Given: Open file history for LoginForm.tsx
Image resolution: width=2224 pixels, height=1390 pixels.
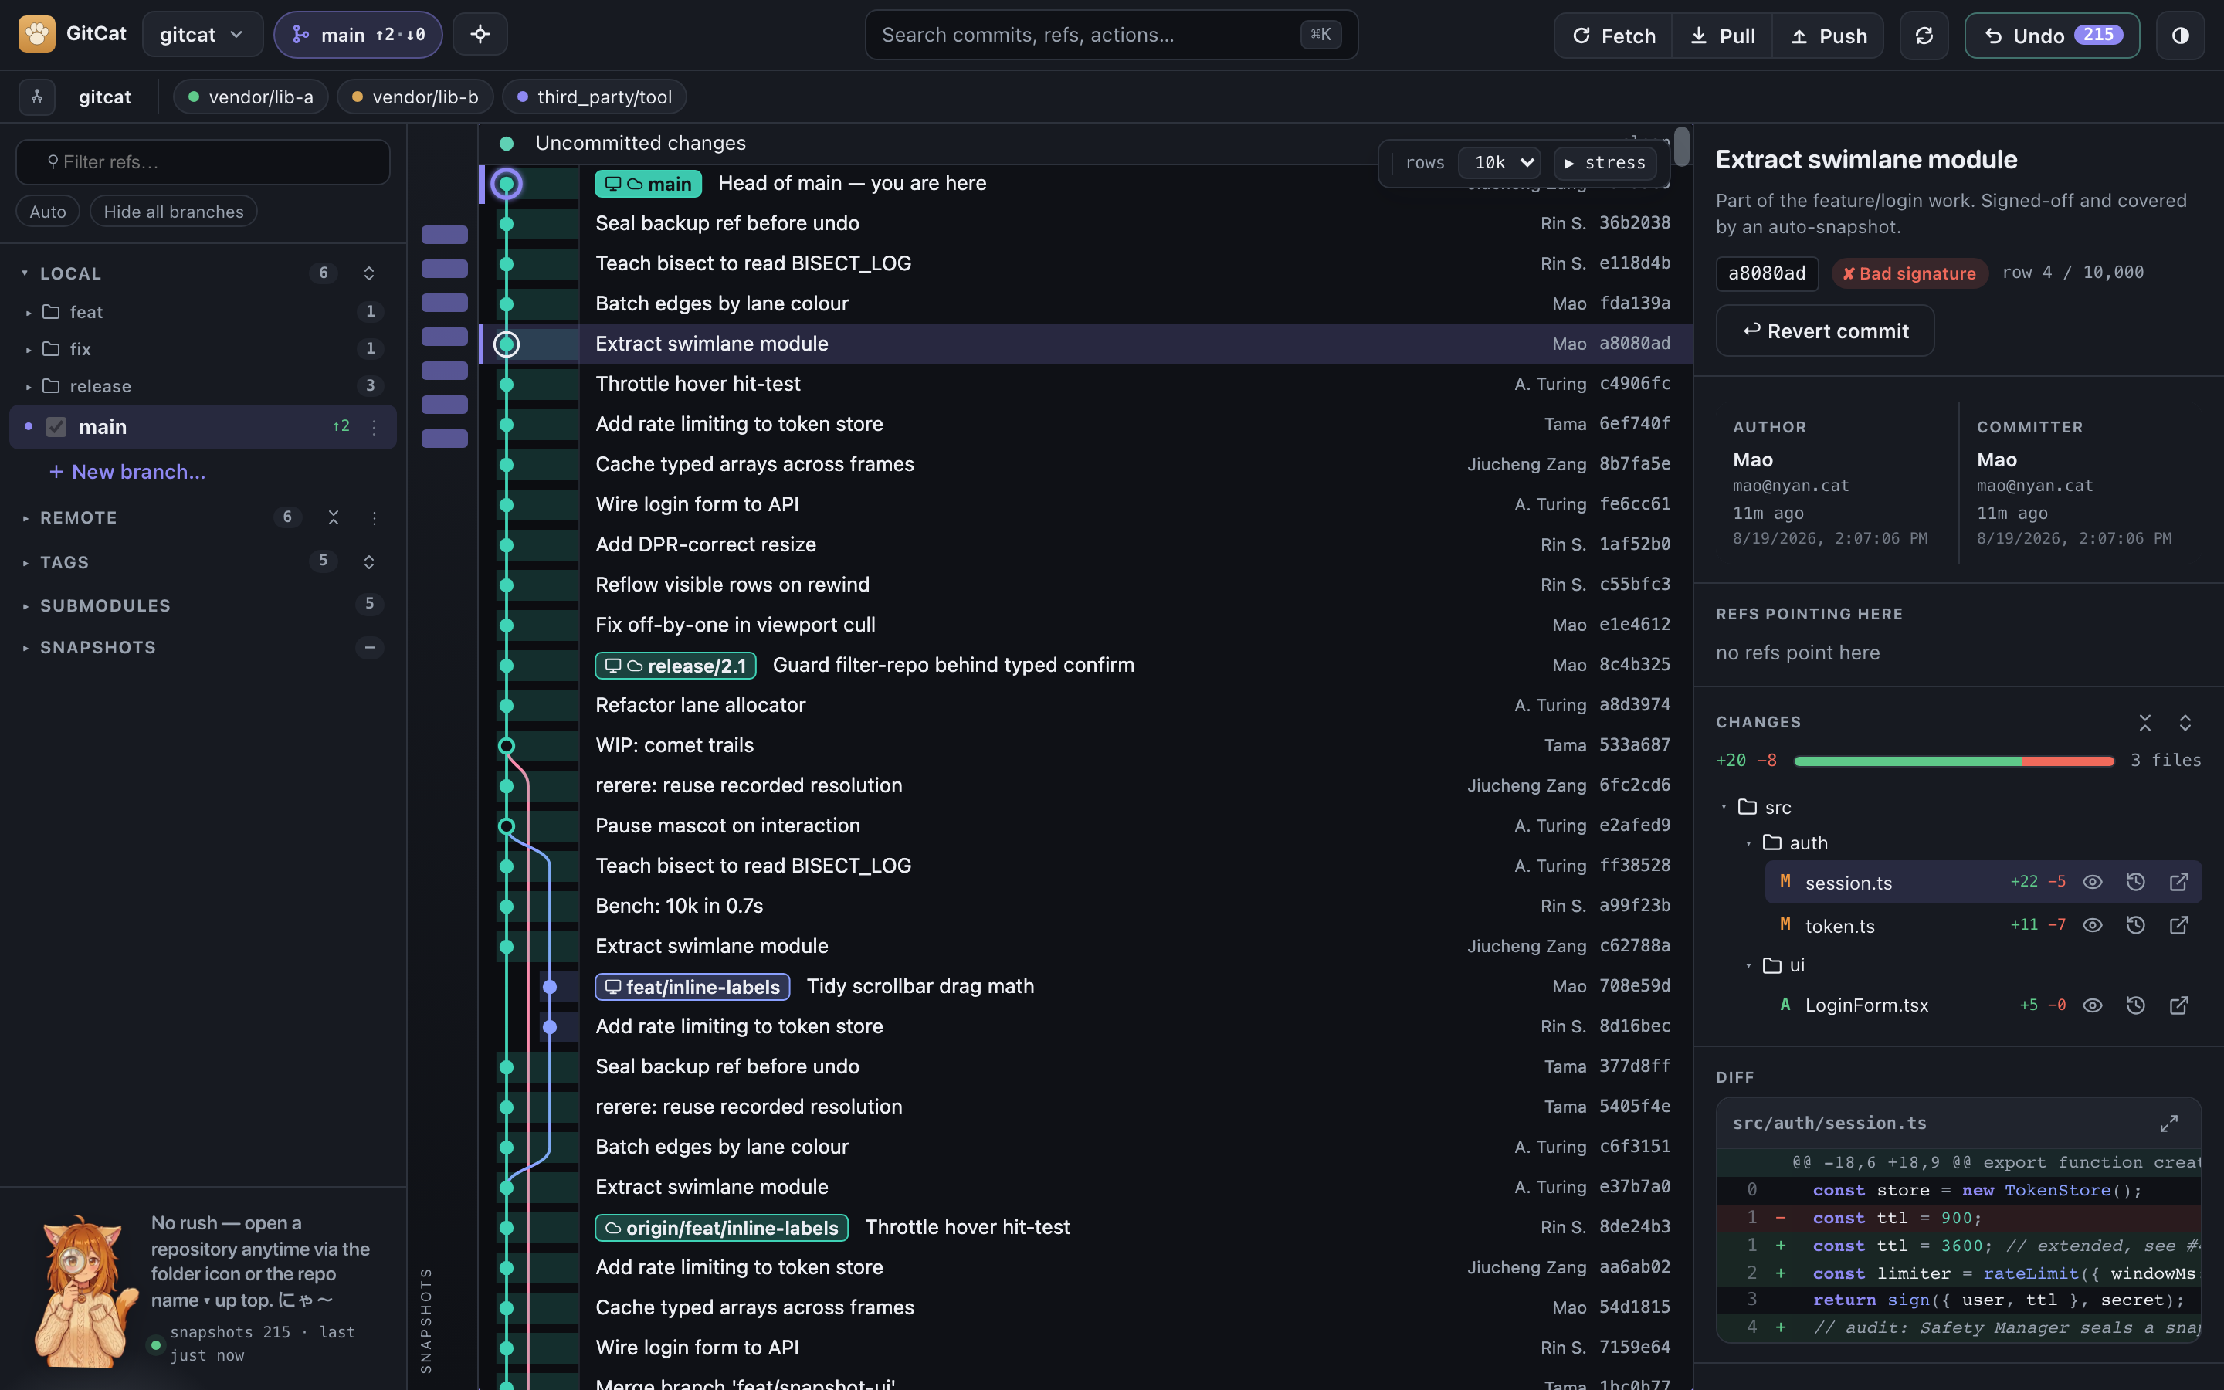Looking at the screenshot, I should click(x=2135, y=1005).
